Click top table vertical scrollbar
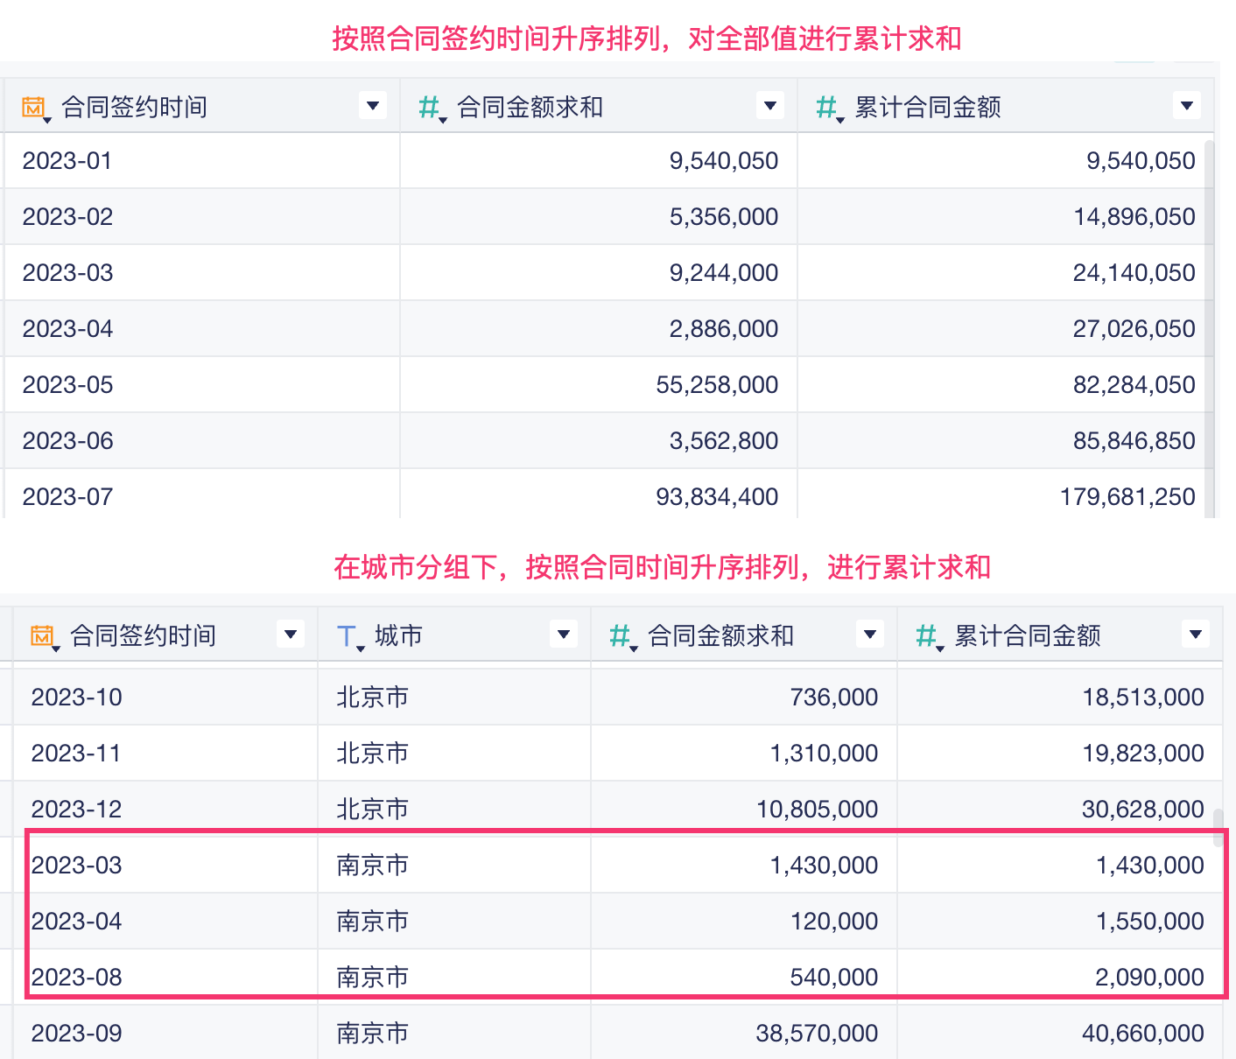This screenshot has height=1059, width=1236. (x=1210, y=324)
